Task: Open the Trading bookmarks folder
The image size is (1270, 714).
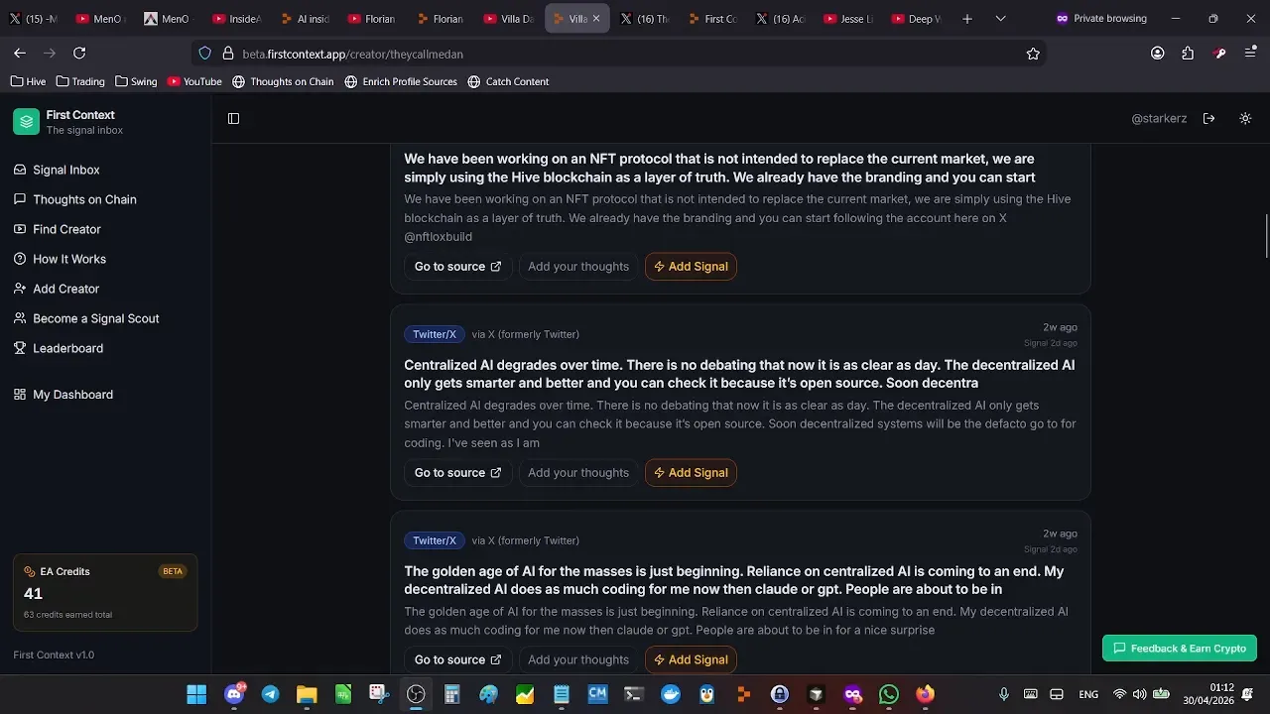Action: 80,81
